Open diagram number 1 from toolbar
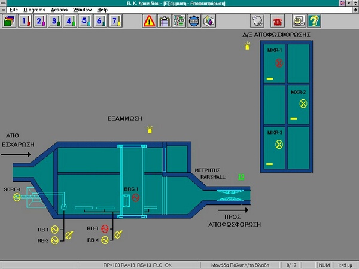The image size is (359, 269). point(25,22)
